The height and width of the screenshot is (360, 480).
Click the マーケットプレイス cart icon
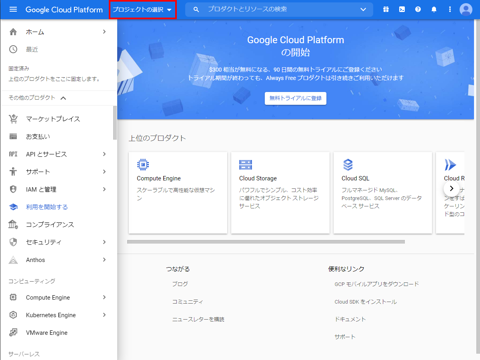(13, 119)
